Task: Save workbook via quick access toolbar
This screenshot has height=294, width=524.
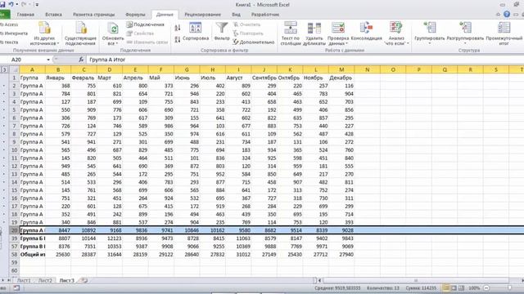Action: [x=2, y=5]
